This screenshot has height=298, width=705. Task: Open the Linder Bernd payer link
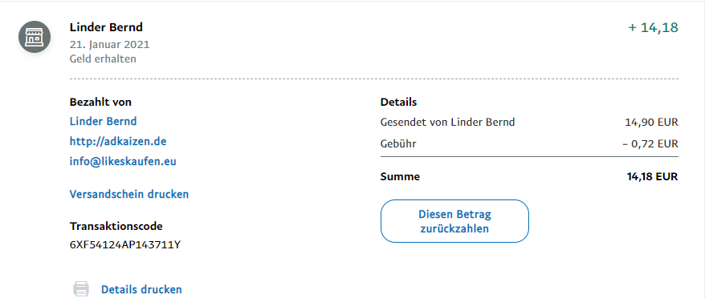[x=103, y=121]
